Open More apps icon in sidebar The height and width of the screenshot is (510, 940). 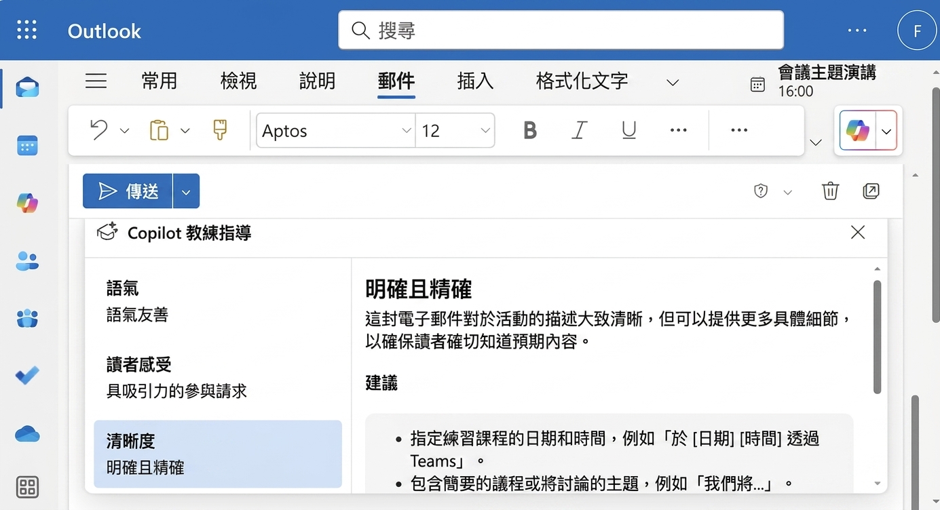pyautogui.click(x=27, y=487)
